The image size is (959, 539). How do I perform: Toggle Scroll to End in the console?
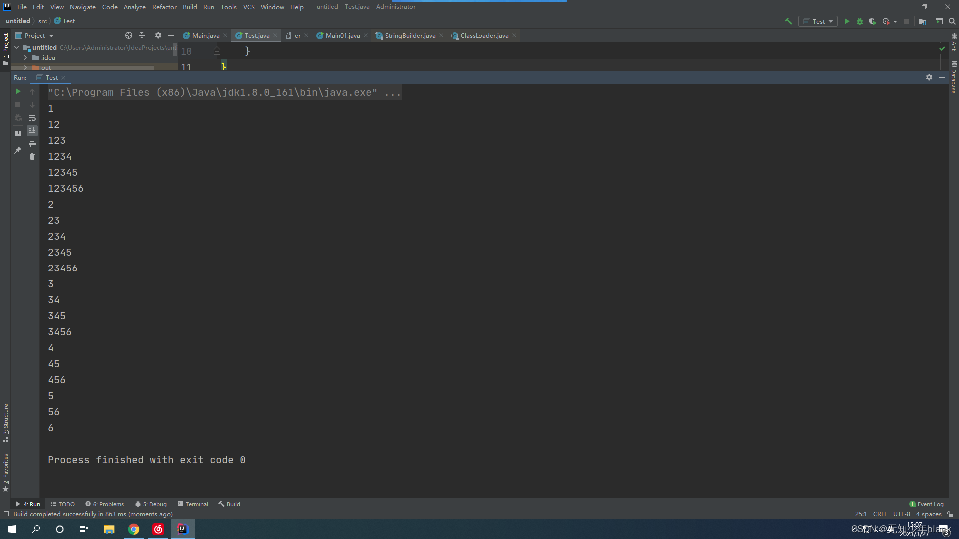(32, 131)
